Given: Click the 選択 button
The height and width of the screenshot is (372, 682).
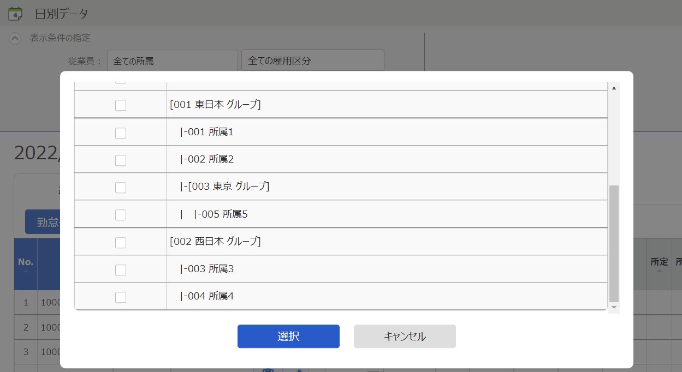Looking at the screenshot, I should 288,337.
